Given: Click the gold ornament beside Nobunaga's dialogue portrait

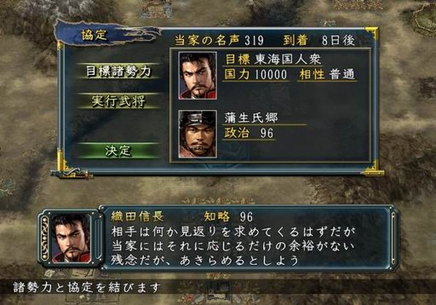Looking at the screenshot, I should 44,239.
